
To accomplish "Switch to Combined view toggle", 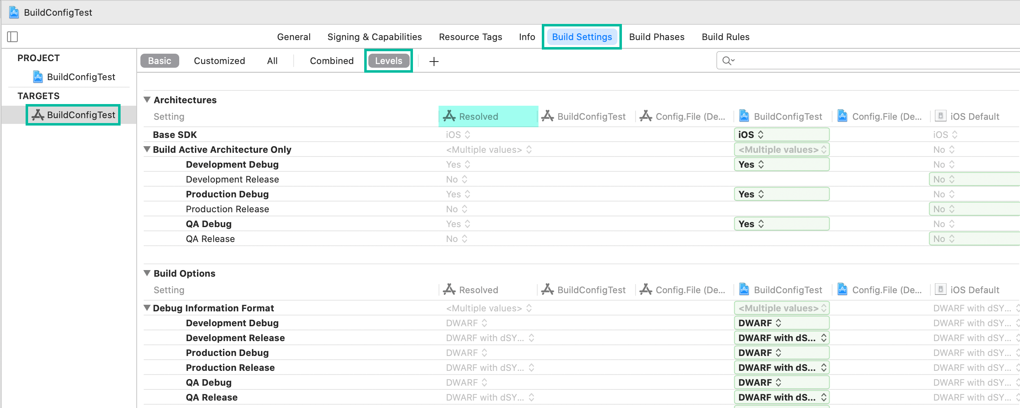I will tap(332, 61).
